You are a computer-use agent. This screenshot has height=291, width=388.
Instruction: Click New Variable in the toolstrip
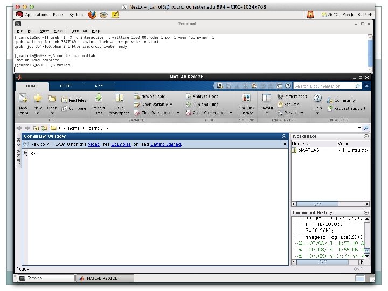point(150,96)
